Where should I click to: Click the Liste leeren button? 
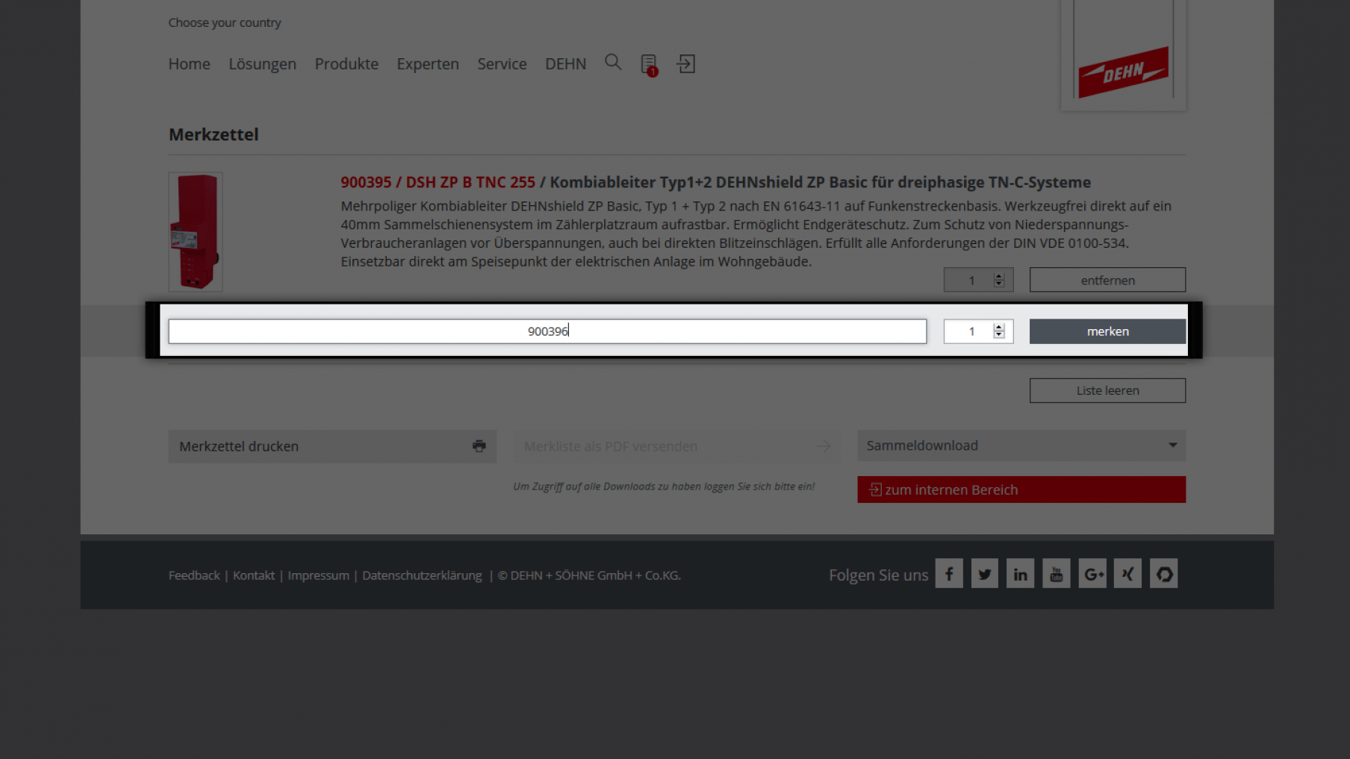[x=1107, y=390]
